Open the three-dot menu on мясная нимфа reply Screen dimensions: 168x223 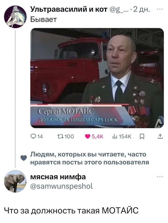coord(160,177)
